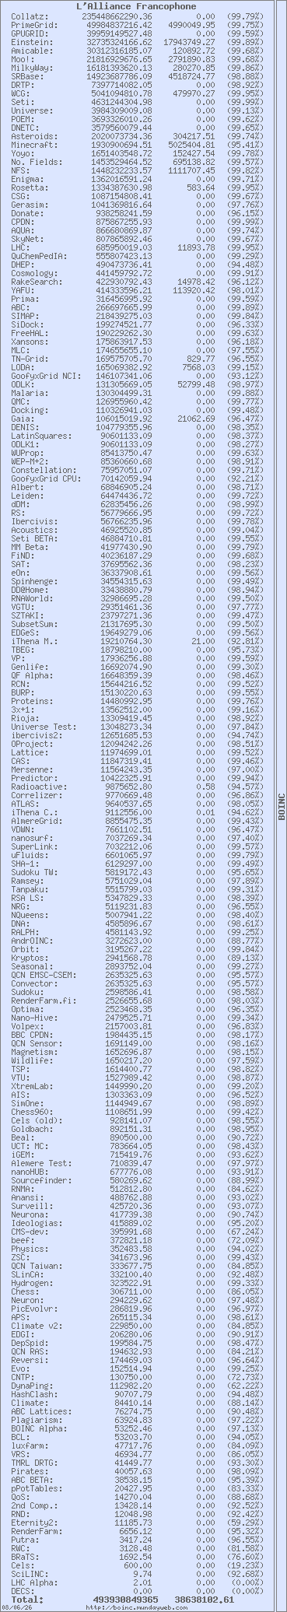Viewport: 287px width, 1612px height.
Task: Select the "No. Fields:" row label
Action: coord(37,161)
